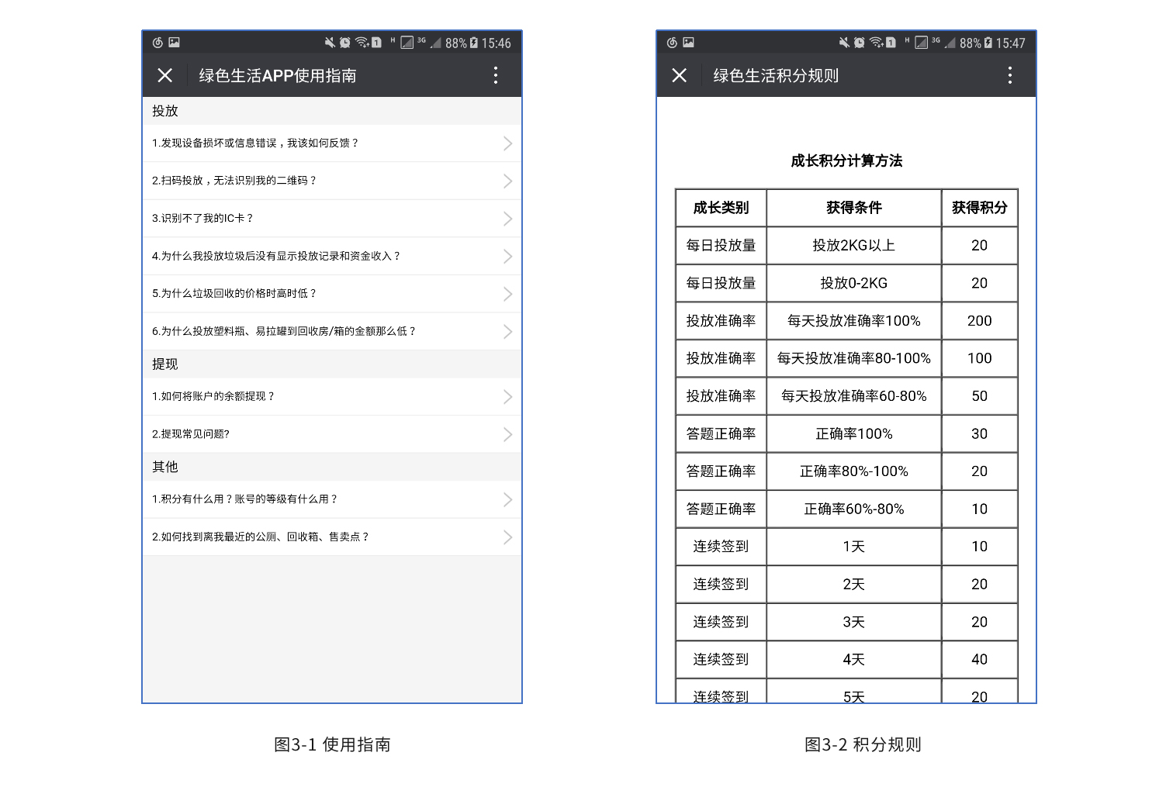This screenshot has width=1173, height=787.
Task: Select the 绿色生活APP使用指南 title
Action: [278, 75]
